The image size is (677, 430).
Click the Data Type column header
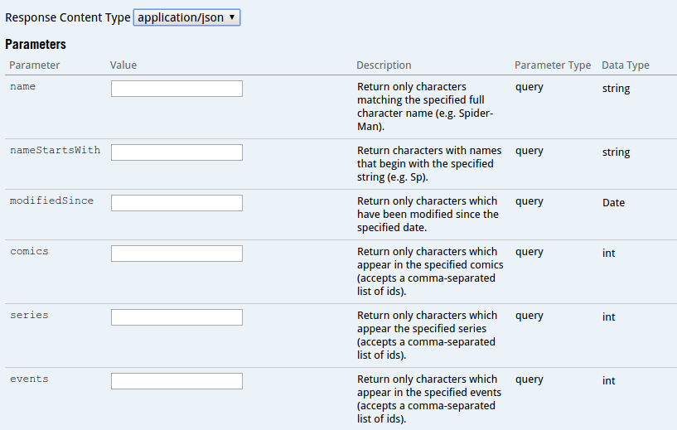click(626, 65)
